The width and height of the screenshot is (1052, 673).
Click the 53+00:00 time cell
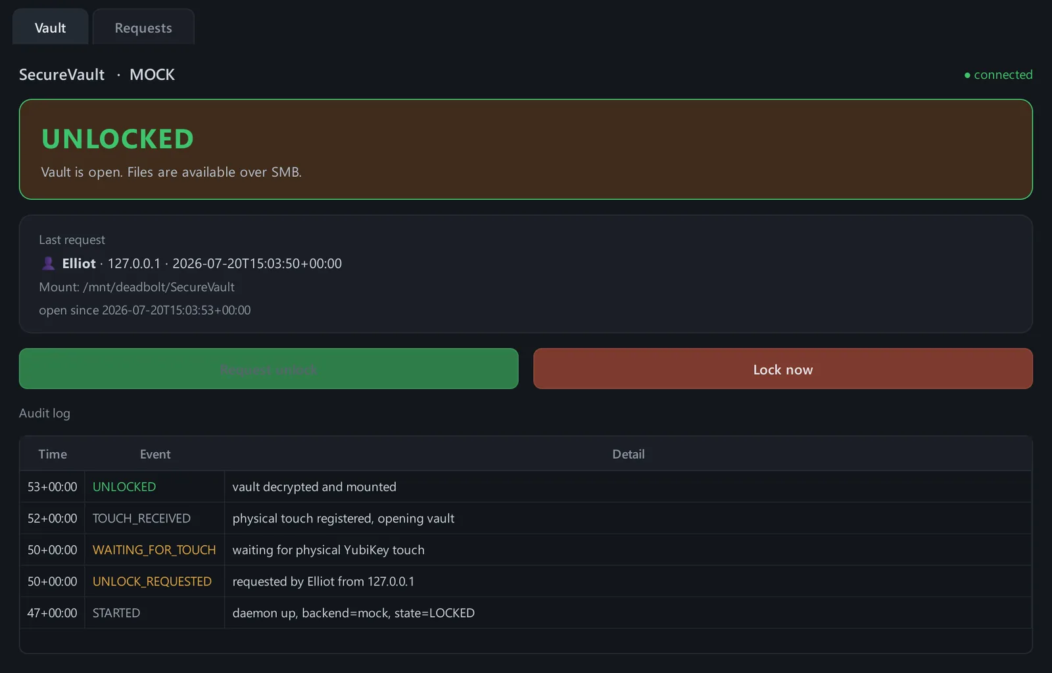click(52, 487)
